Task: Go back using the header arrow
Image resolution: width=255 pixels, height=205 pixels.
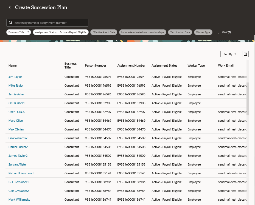Action: tap(10, 7)
